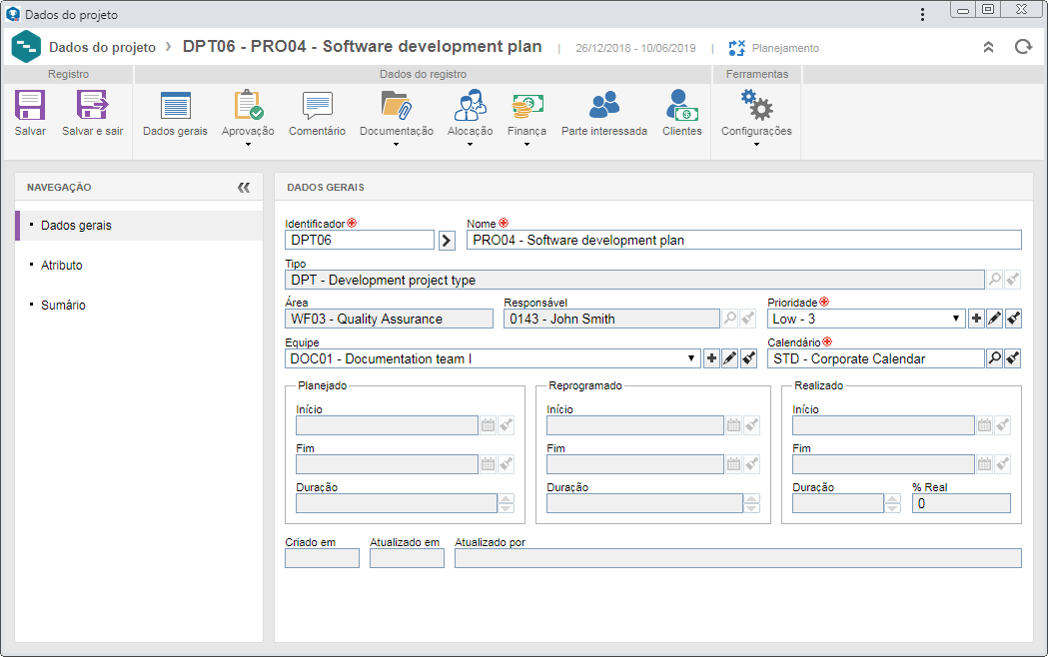Open the Prioridade dropdown showing Low - 3
1048x657 pixels.
(867, 319)
